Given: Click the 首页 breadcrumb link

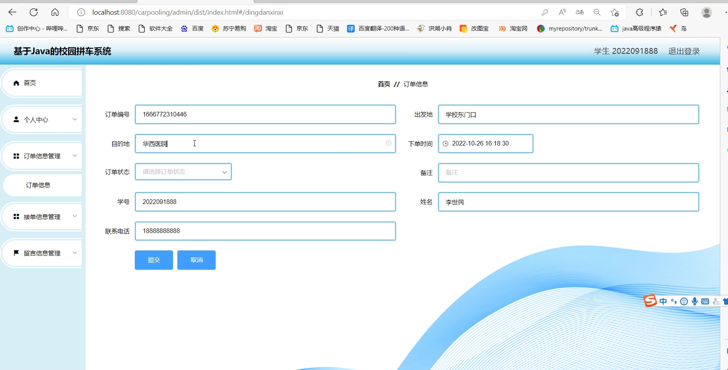Looking at the screenshot, I should click(x=384, y=84).
